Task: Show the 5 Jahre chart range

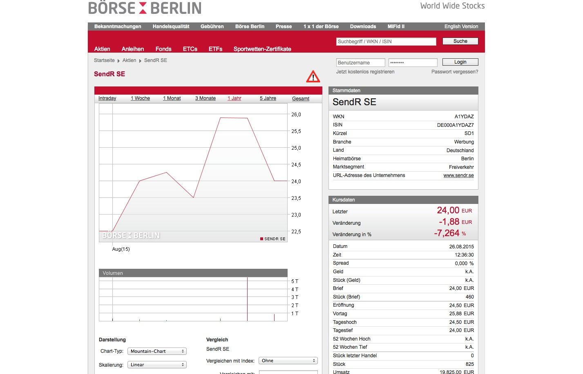Action: click(x=268, y=98)
